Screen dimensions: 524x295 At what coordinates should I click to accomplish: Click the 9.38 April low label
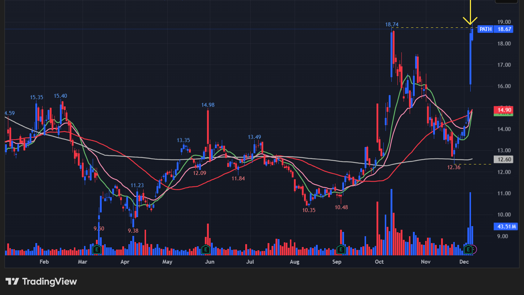coord(133,230)
